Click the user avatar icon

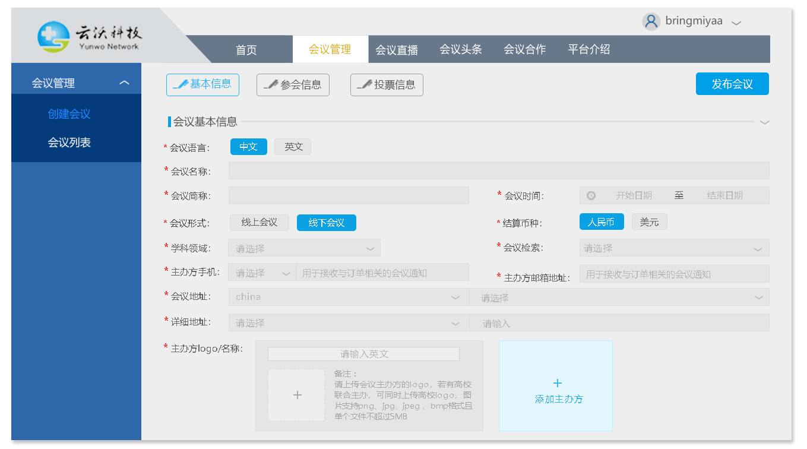coord(651,21)
